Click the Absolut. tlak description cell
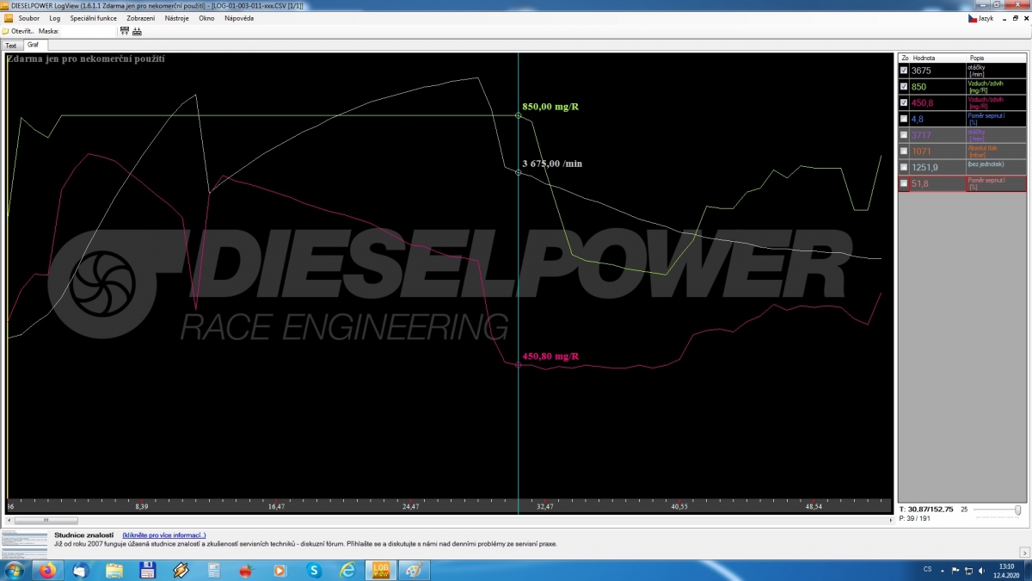 (x=996, y=151)
